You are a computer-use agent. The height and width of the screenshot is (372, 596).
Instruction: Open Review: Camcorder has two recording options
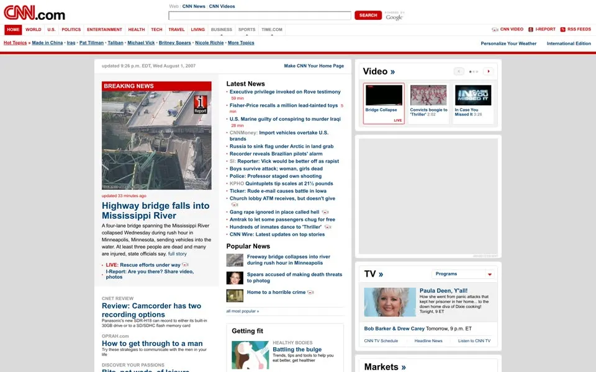[x=151, y=310]
